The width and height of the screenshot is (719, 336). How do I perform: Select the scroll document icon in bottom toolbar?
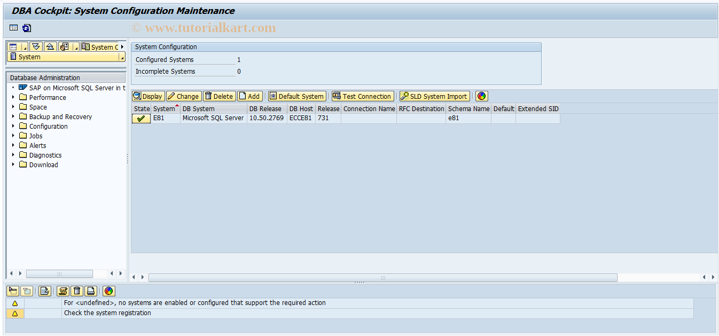pyautogui.click(x=61, y=291)
